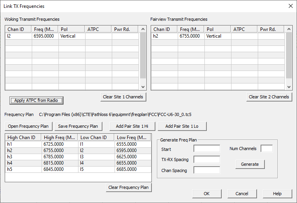Image resolution: width=297 pixels, height=203 pixels.
Task: Save the Frequency Plan
Action: point(78,126)
